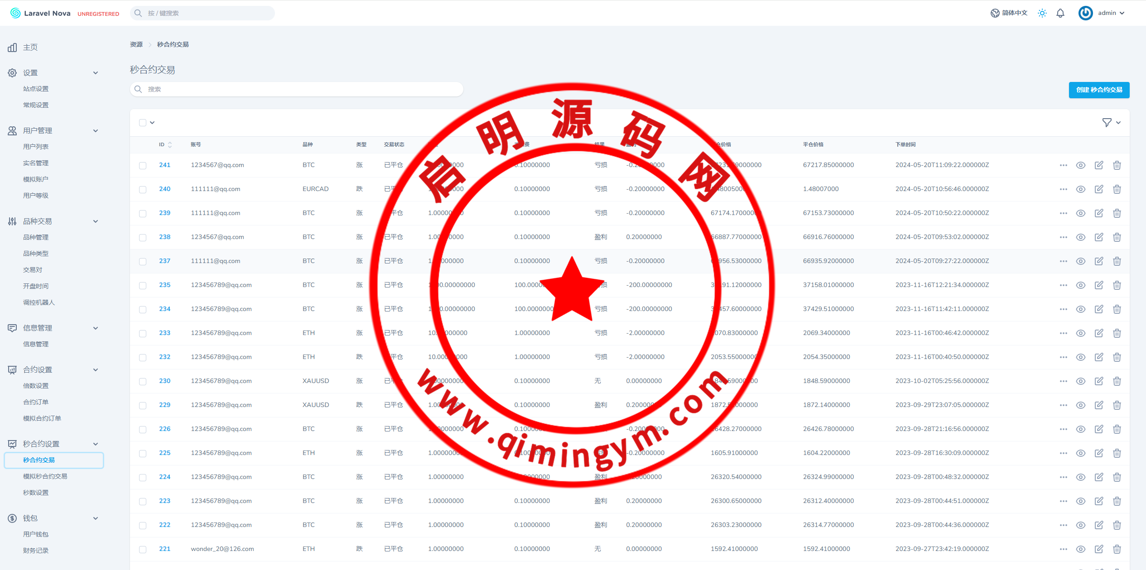Image resolution: width=1146 pixels, height=570 pixels.
Task: Open order ID 235 link
Action: (164, 285)
